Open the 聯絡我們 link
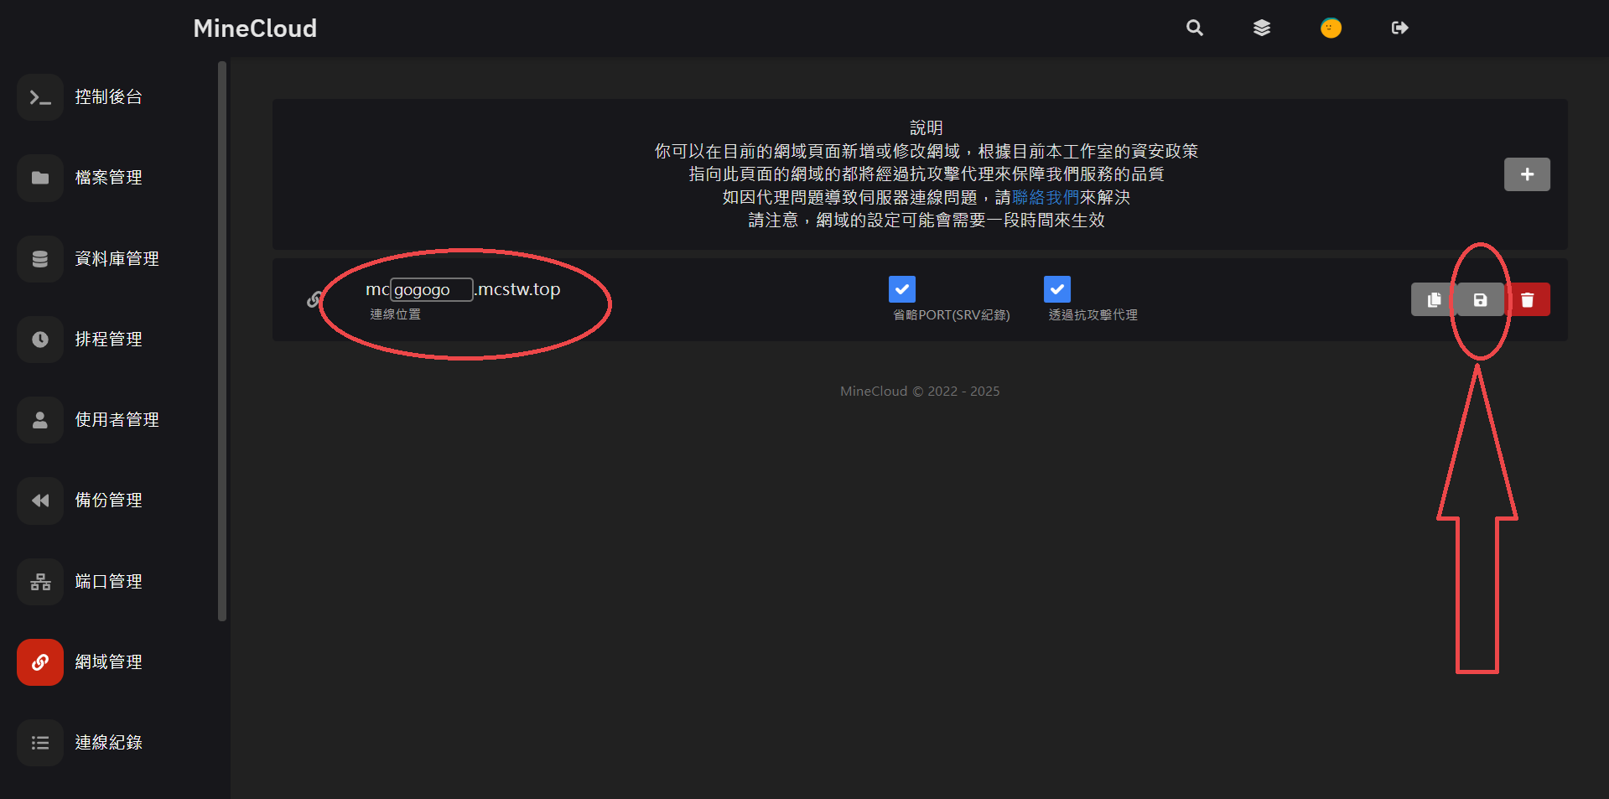The width and height of the screenshot is (1609, 799). 1046,197
